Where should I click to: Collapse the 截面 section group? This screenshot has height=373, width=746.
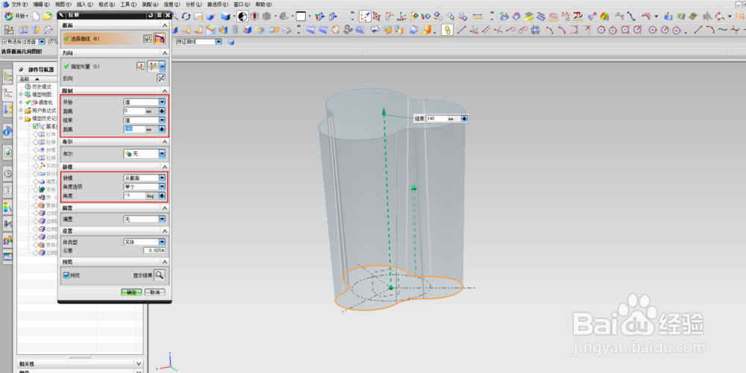tap(165, 25)
